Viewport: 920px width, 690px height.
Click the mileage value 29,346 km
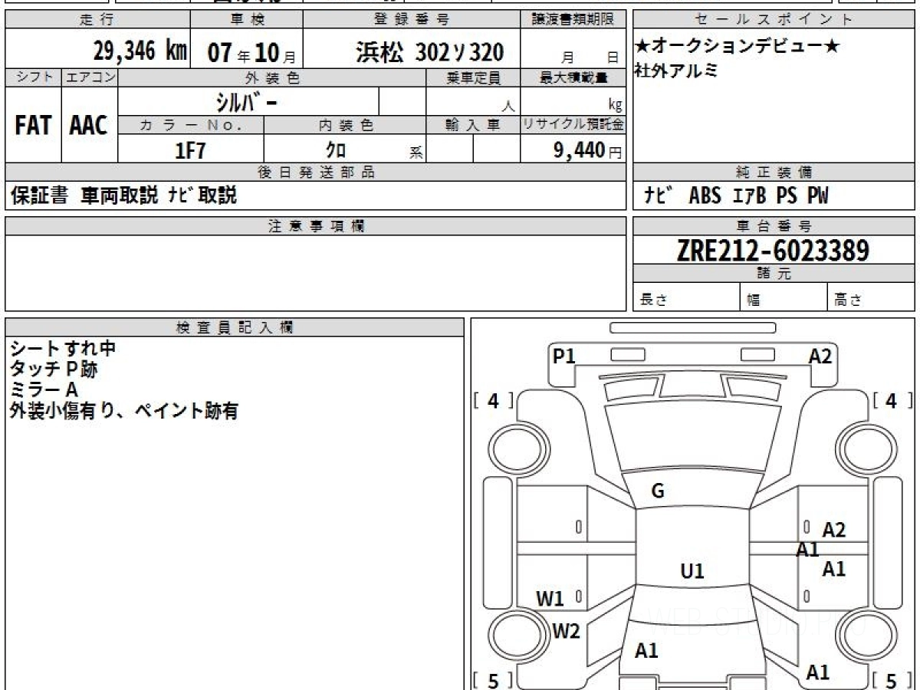140,51
